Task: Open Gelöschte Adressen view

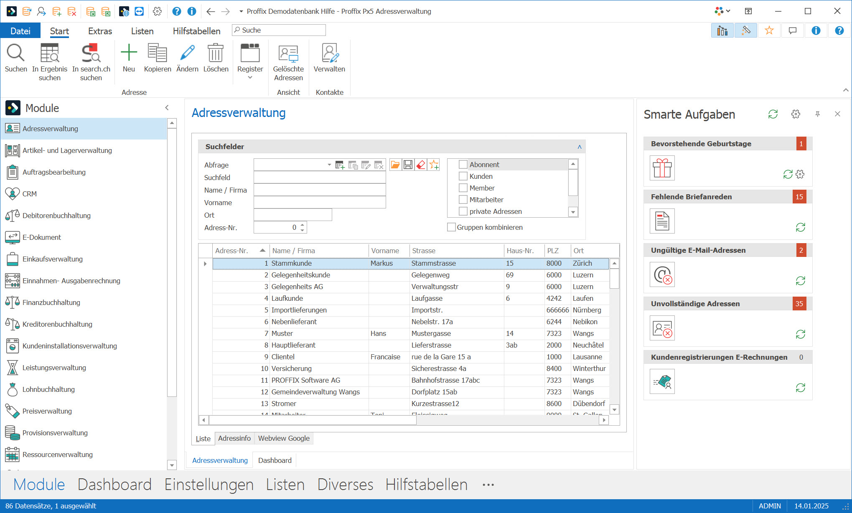Action: (288, 53)
